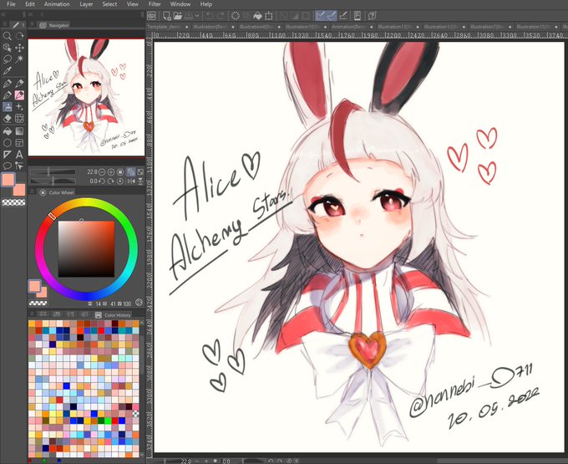This screenshot has height=464, width=568.
Task: Toggle Snap to Ruler
Action: pos(320,16)
